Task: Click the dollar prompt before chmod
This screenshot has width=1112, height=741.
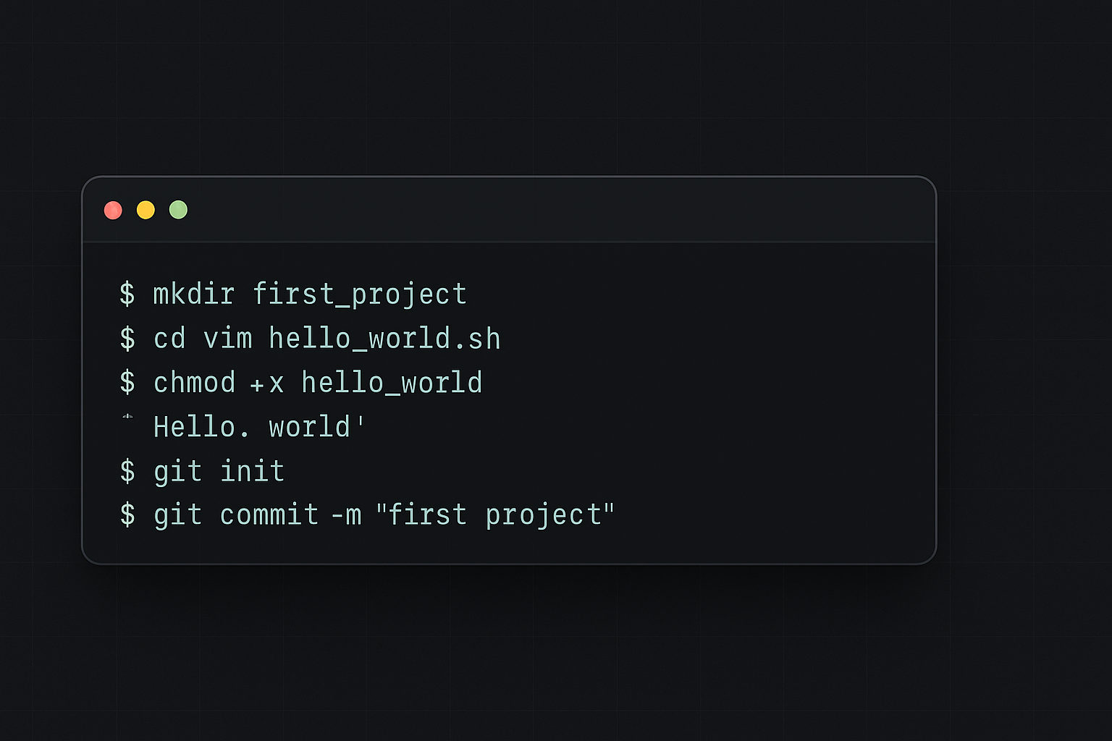Action: 127,382
